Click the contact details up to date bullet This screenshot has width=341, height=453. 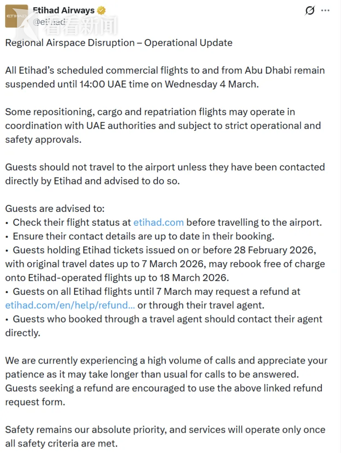(143, 236)
